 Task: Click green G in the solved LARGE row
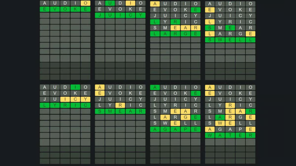pos(185,34)
